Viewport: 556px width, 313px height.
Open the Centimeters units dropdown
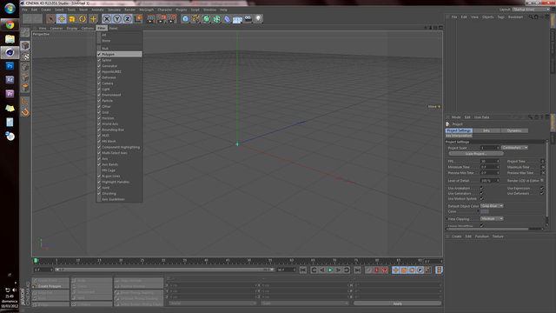pyautogui.click(x=515, y=148)
